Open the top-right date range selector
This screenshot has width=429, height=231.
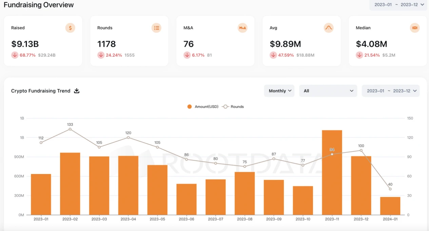tap(399, 5)
